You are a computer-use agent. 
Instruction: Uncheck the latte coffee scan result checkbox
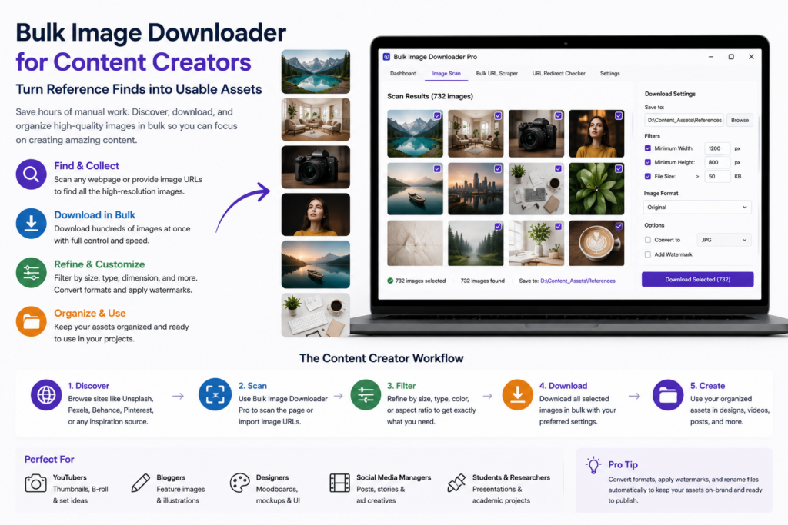tap(619, 226)
